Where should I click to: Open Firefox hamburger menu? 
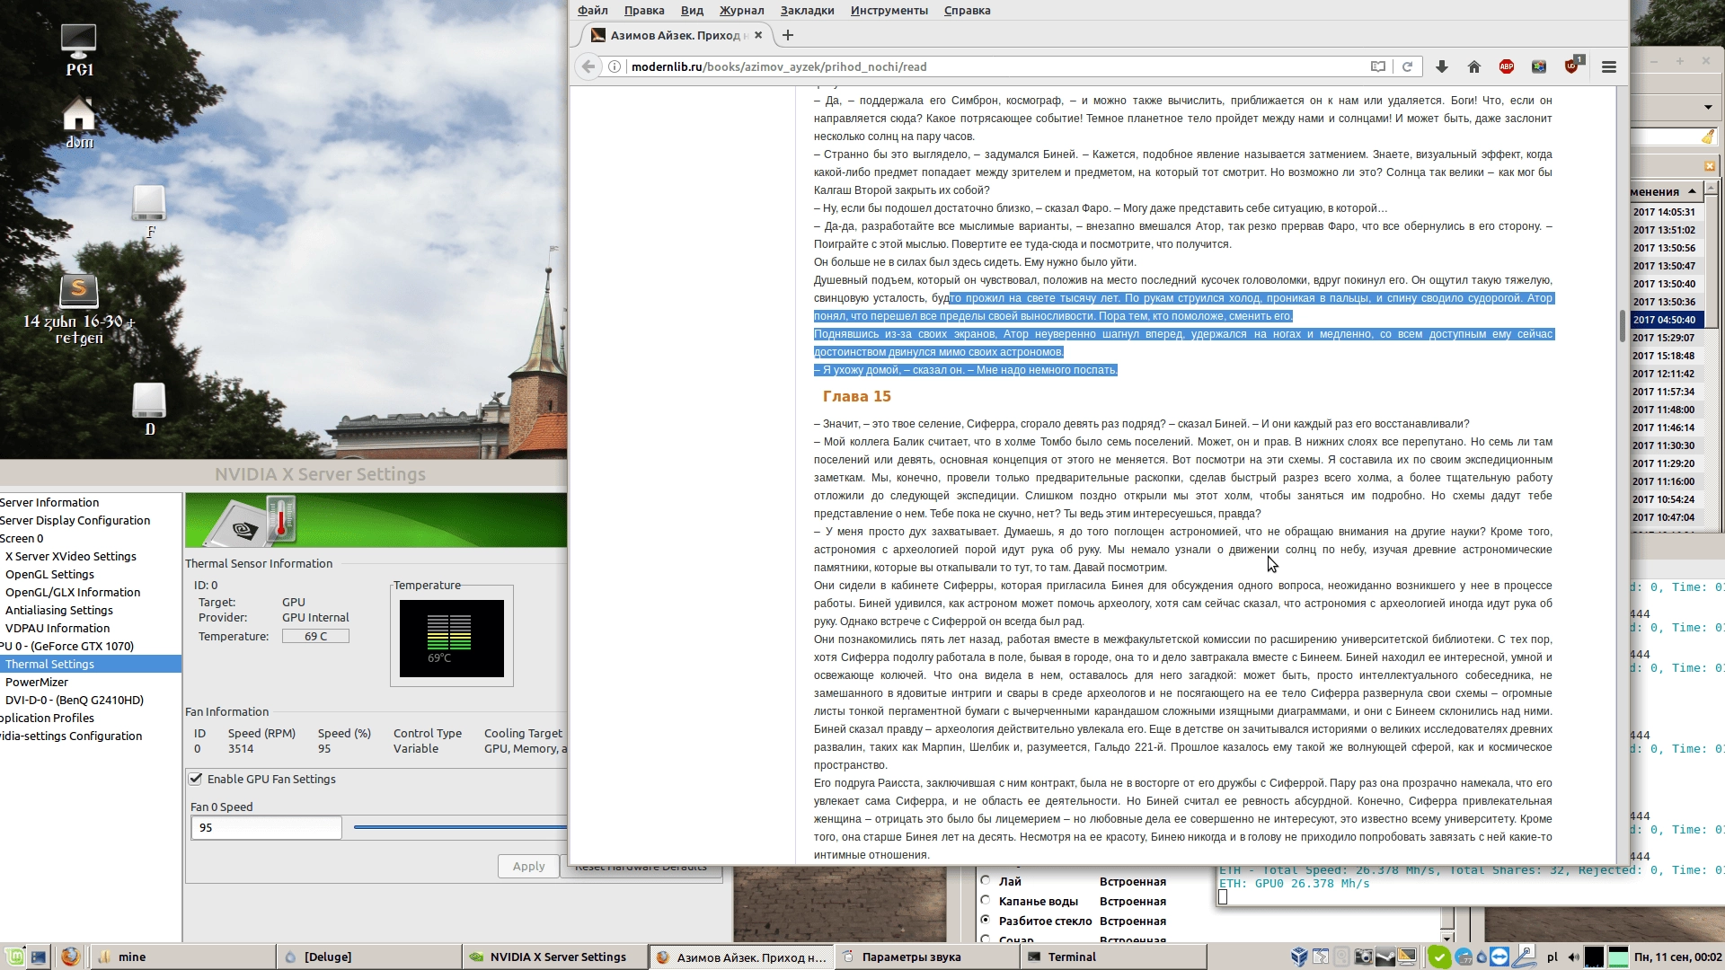tap(1609, 66)
